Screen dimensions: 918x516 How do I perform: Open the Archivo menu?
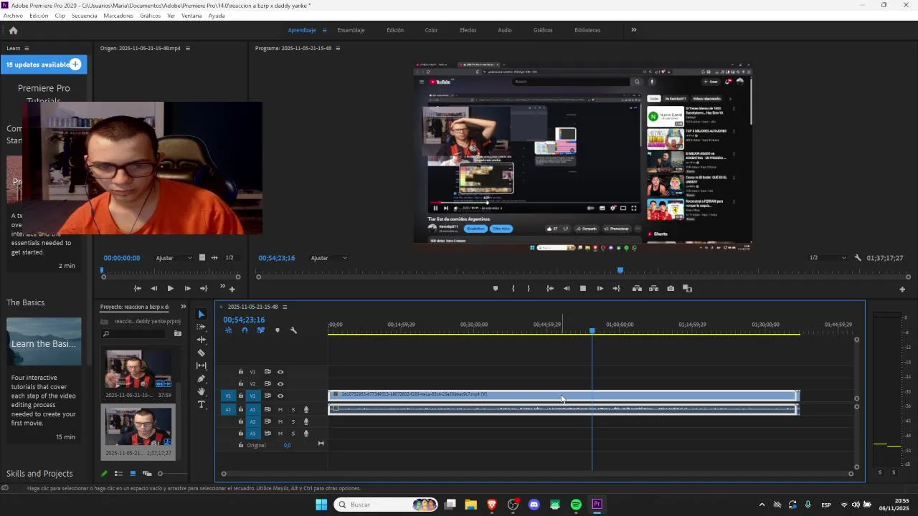(13, 15)
